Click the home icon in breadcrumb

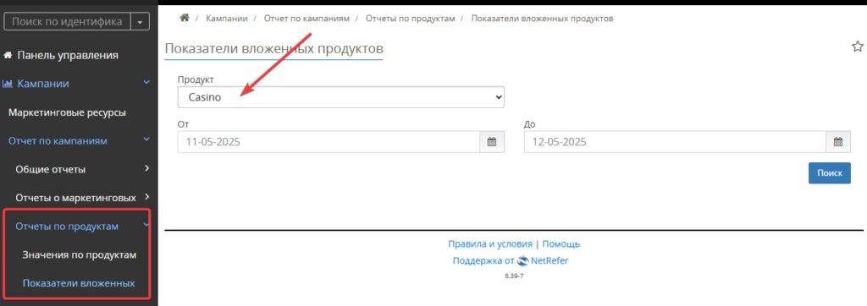click(x=185, y=18)
